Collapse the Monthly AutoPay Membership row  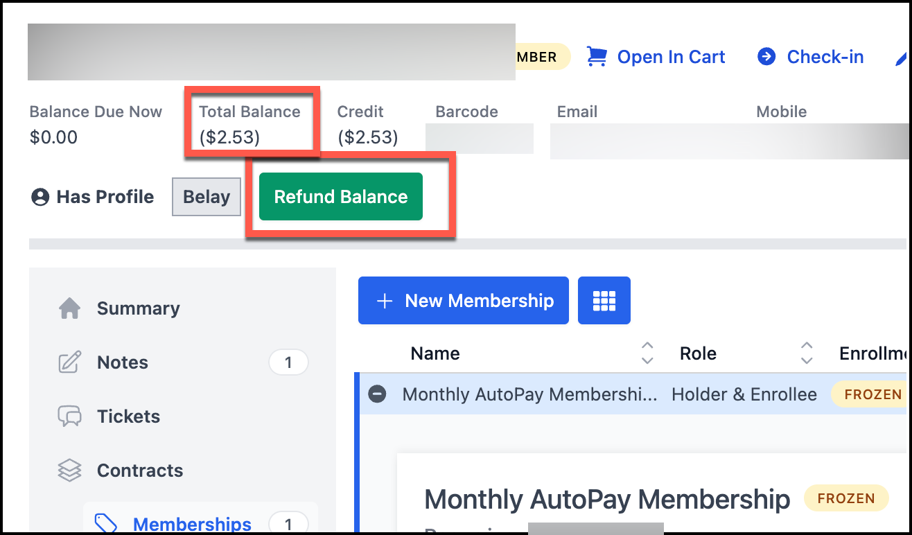[x=377, y=394]
